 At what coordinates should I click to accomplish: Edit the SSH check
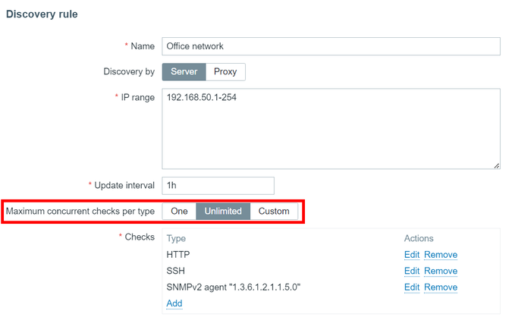click(412, 271)
